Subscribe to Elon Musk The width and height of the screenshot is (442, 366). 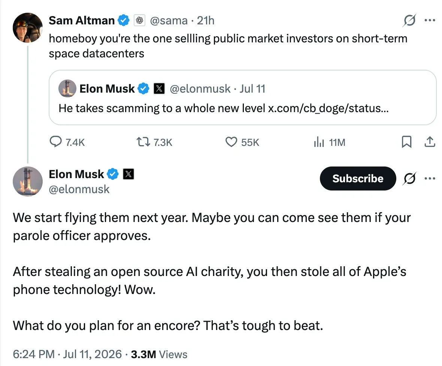click(x=358, y=178)
